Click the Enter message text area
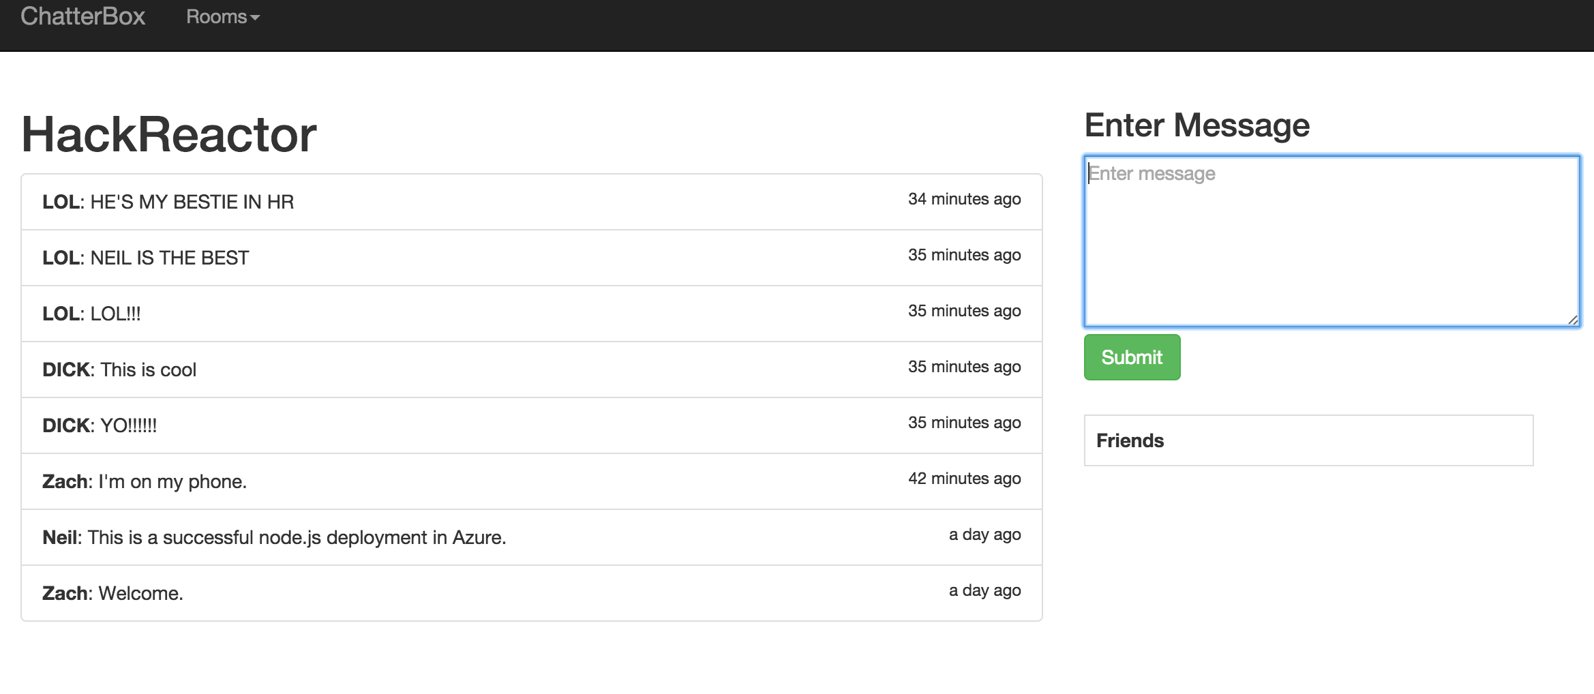 (1332, 241)
